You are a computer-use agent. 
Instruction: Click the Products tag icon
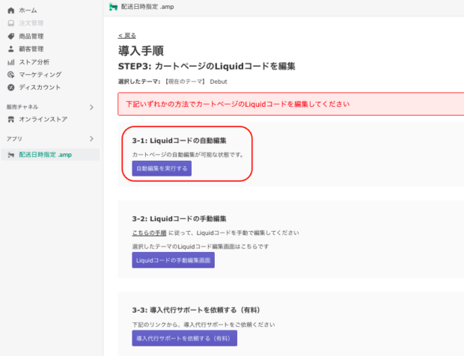pos(10,36)
